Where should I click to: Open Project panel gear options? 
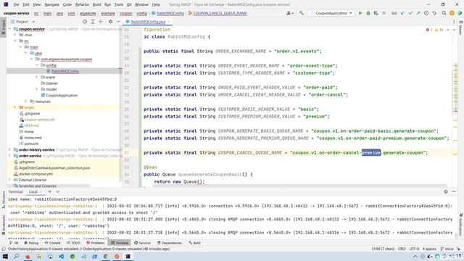click(x=110, y=22)
